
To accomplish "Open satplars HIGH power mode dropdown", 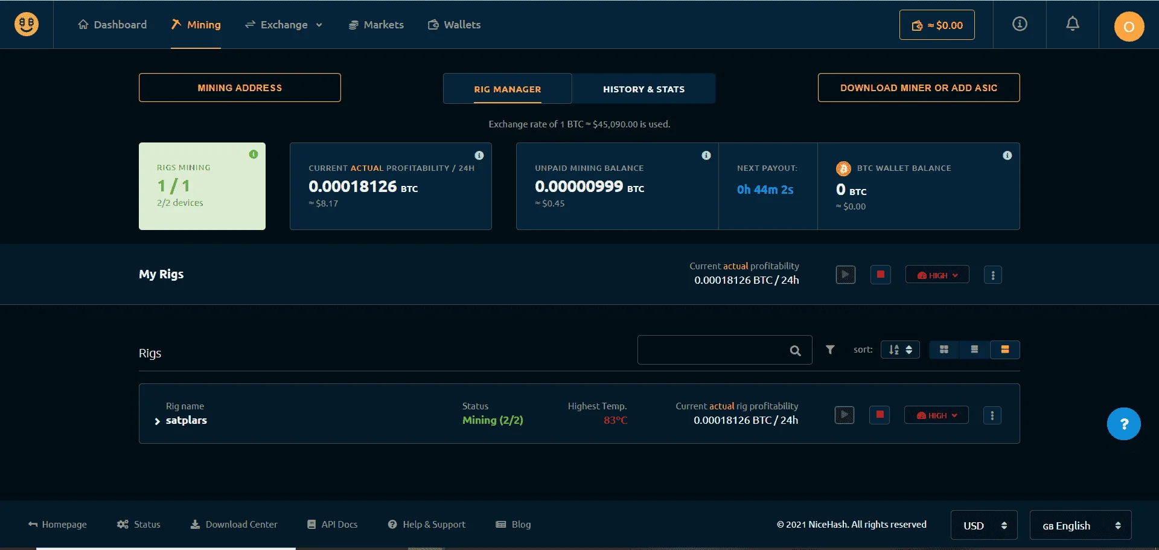I will pyautogui.click(x=936, y=415).
